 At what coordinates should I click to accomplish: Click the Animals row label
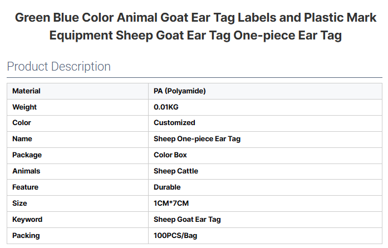[x=26, y=171]
